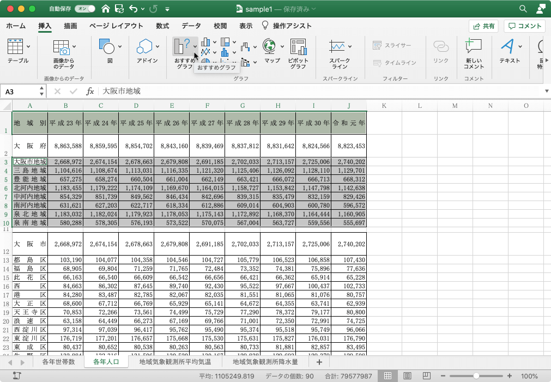This screenshot has height=382, width=551.
Task: Open the Home (ホーム) ribbon tab
Action: (16, 26)
